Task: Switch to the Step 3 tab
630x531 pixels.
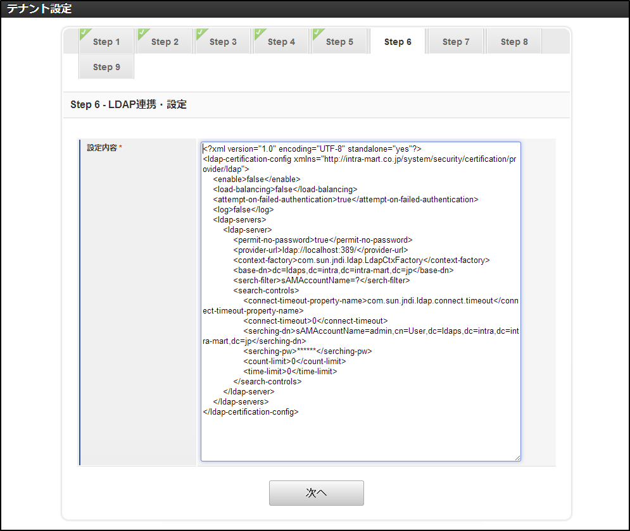Action: coord(223,42)
